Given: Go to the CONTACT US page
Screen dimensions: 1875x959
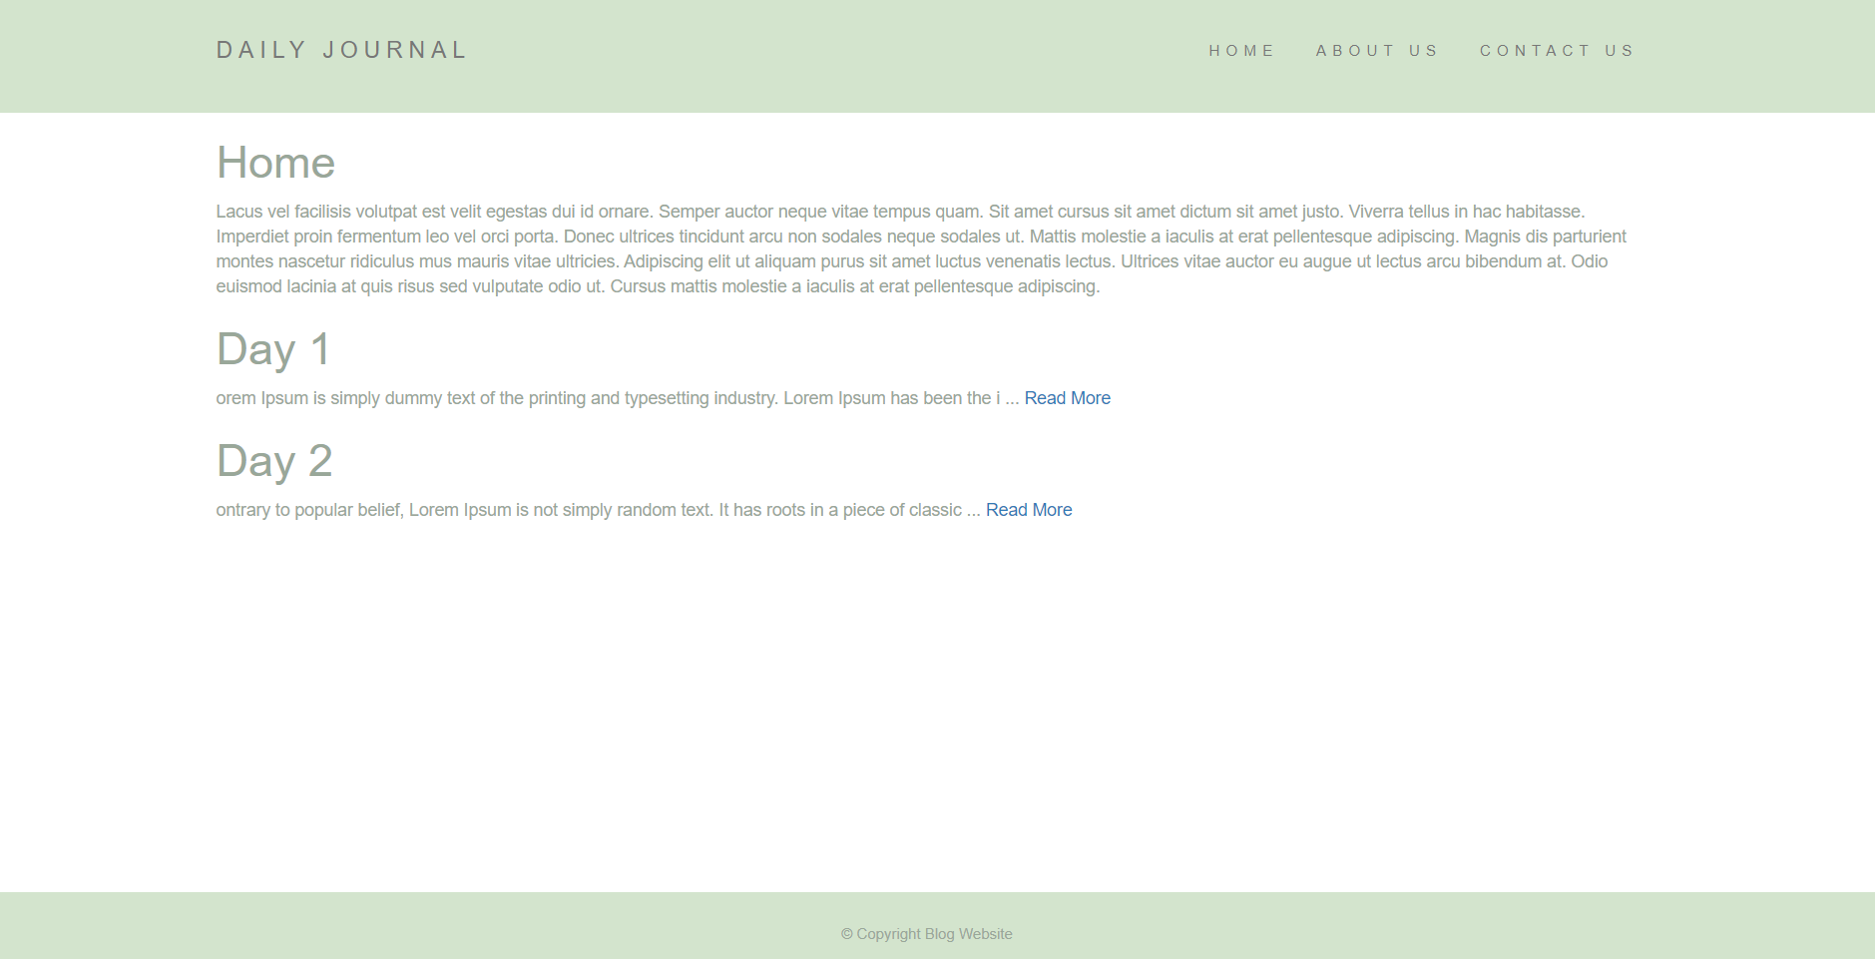Looking at the screenshot, I should click(x=1557, y=50).
